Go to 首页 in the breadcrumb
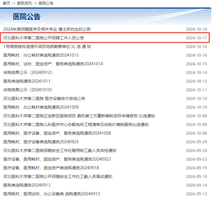The image size is (213, 197). 7,3
